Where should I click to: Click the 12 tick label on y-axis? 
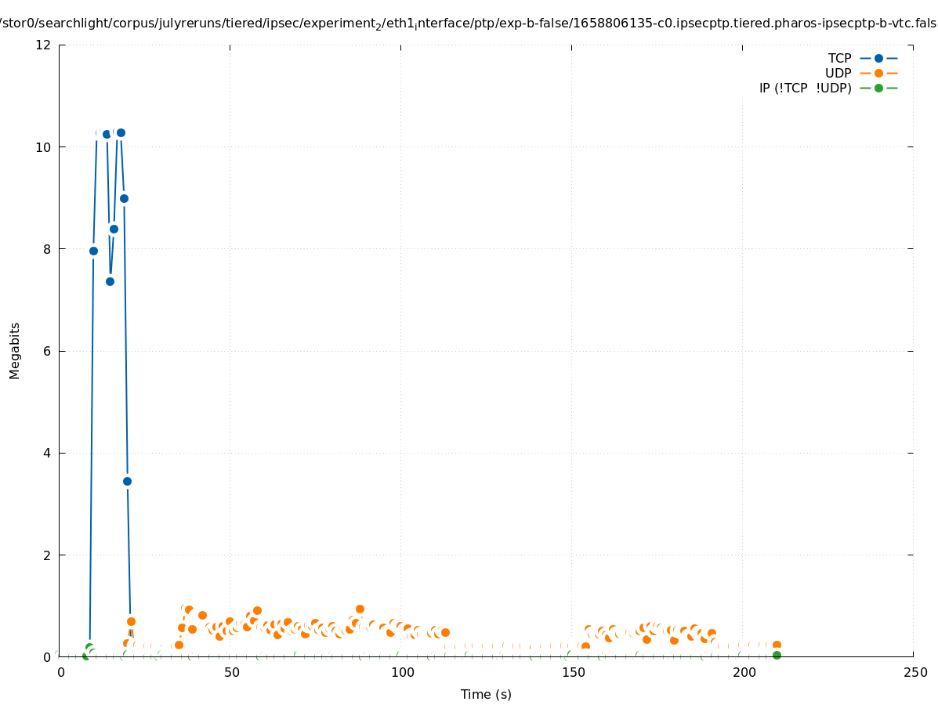click(44, 45)
